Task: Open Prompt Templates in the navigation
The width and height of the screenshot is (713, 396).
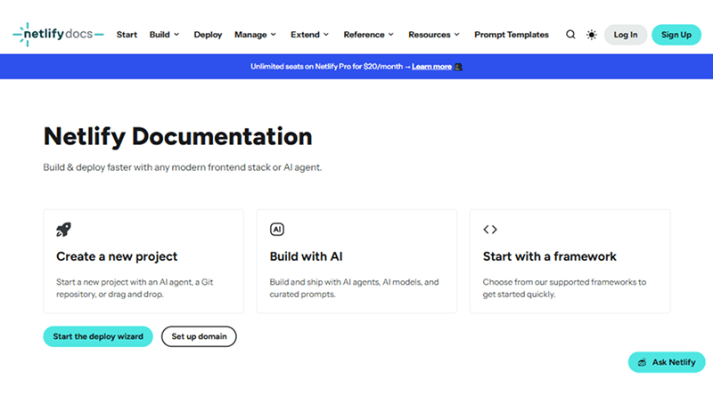Action: coord(511,35)
